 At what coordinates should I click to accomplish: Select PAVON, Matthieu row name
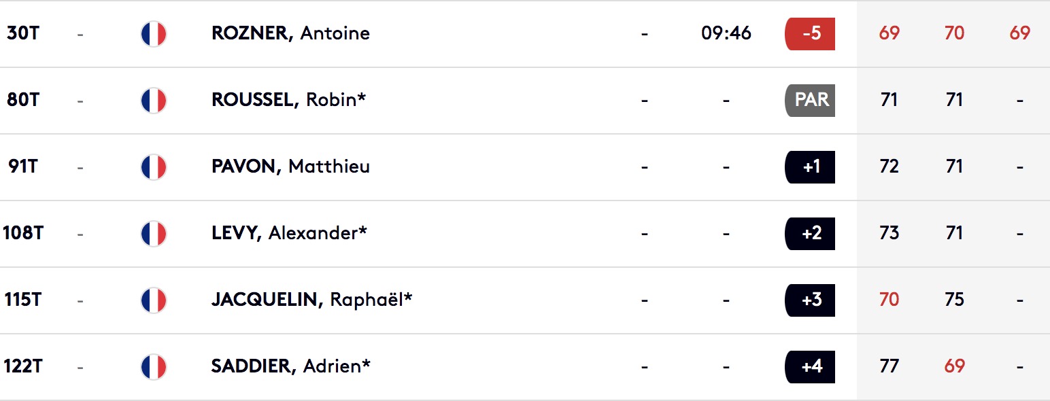(x=290, y=167)
